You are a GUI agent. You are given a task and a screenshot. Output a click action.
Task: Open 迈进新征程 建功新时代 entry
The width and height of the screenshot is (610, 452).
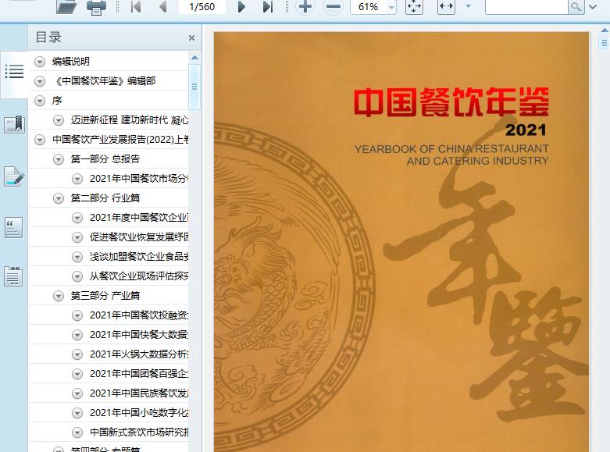pyautogui.click(x=130, y=120)
